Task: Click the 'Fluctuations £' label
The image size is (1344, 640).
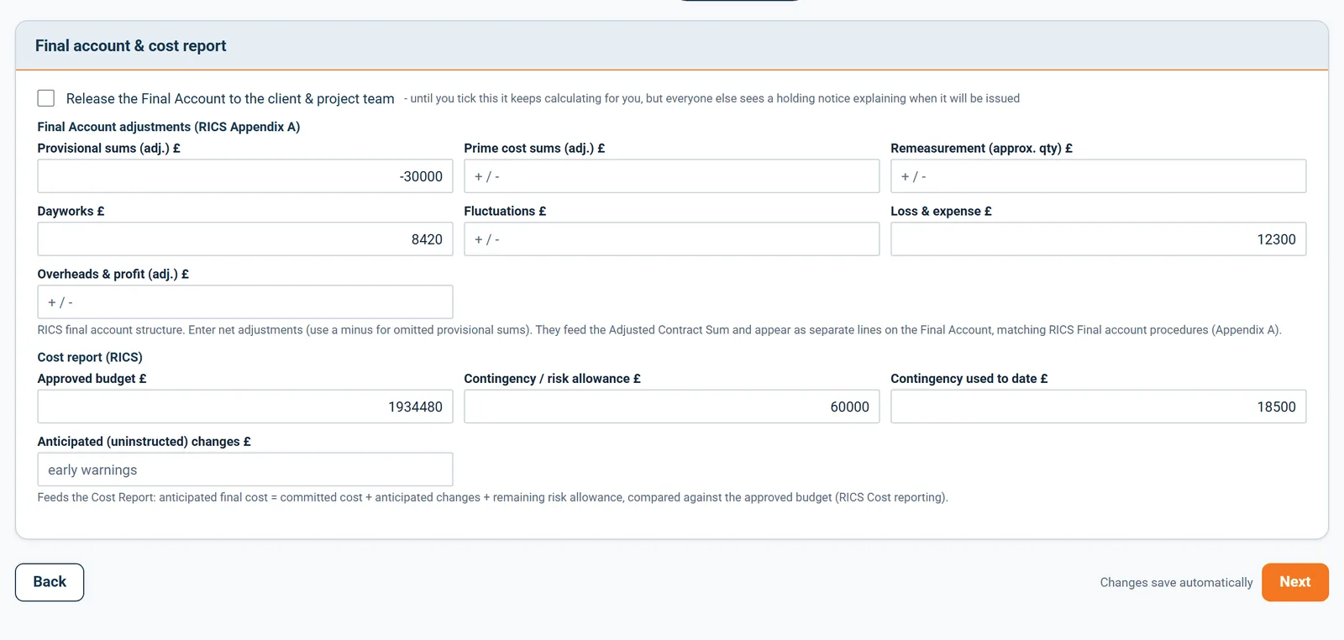Action: click(x=505, y=212)
